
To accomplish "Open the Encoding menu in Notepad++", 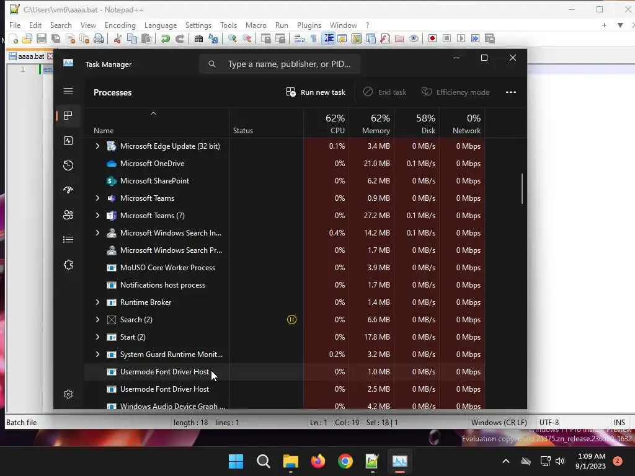I will (120, 25).
